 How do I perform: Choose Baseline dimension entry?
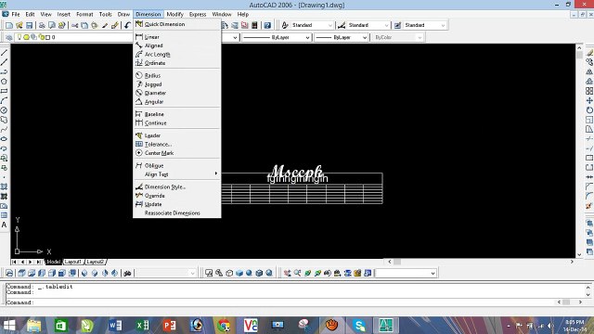[177, 114]
